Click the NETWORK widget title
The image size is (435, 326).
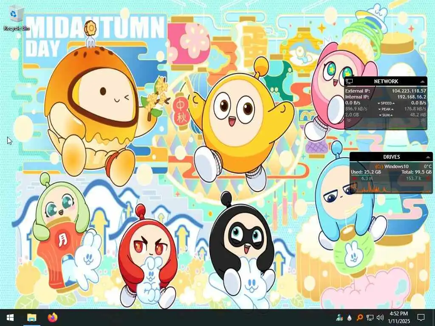[386, 81]
